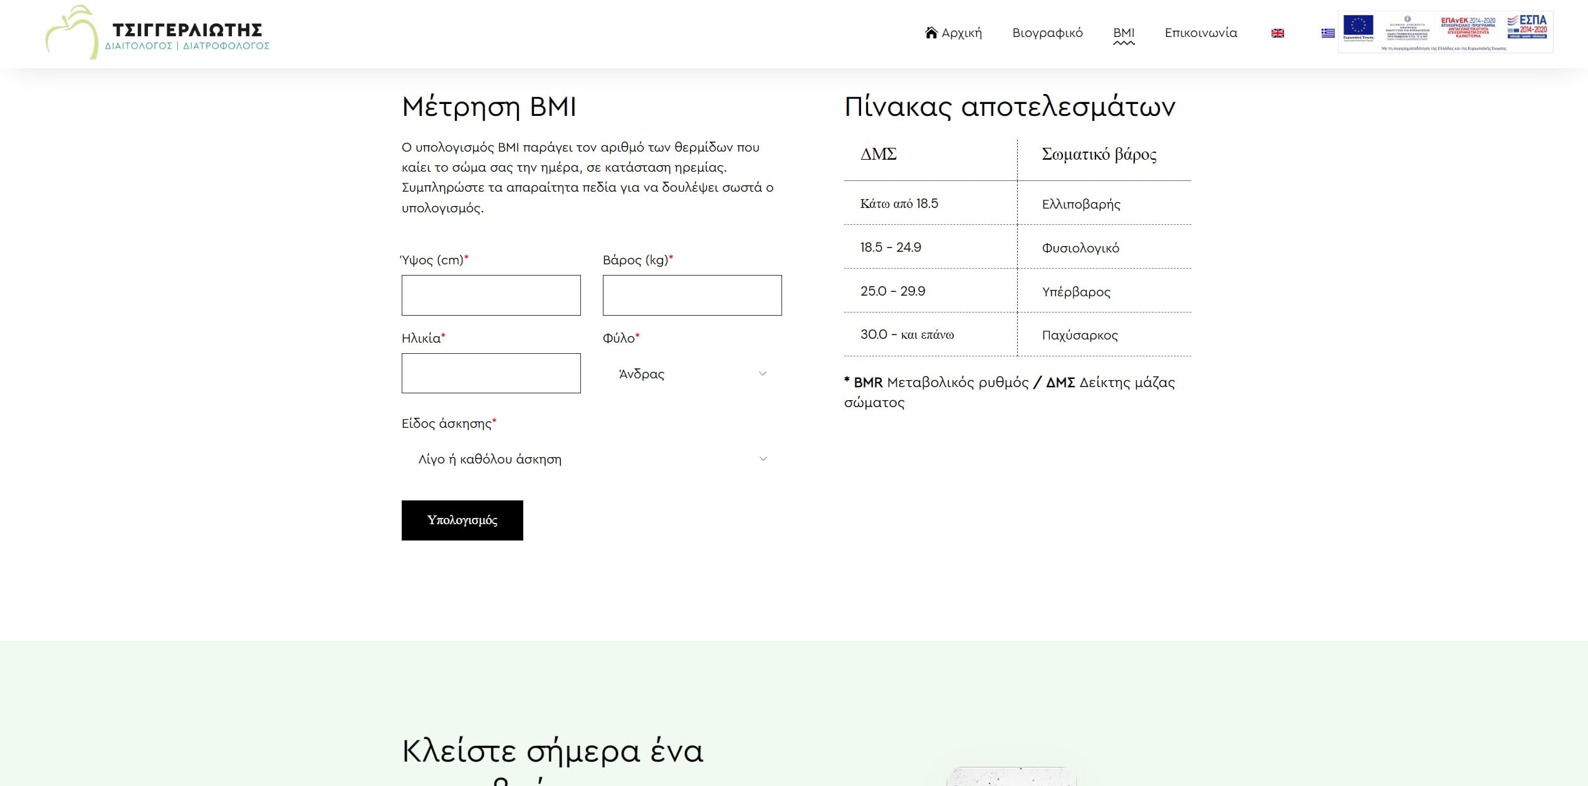The height and width of the screenshot is (786, 1588).
Task: Click inside the Ύψος (cm) input field
Action: tap(491, 294)
